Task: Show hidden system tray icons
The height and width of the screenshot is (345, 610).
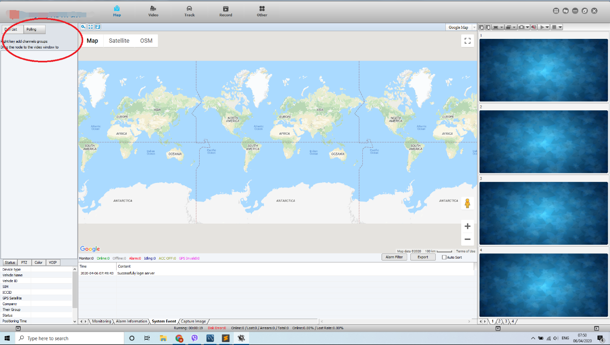Action: [533, 338]
